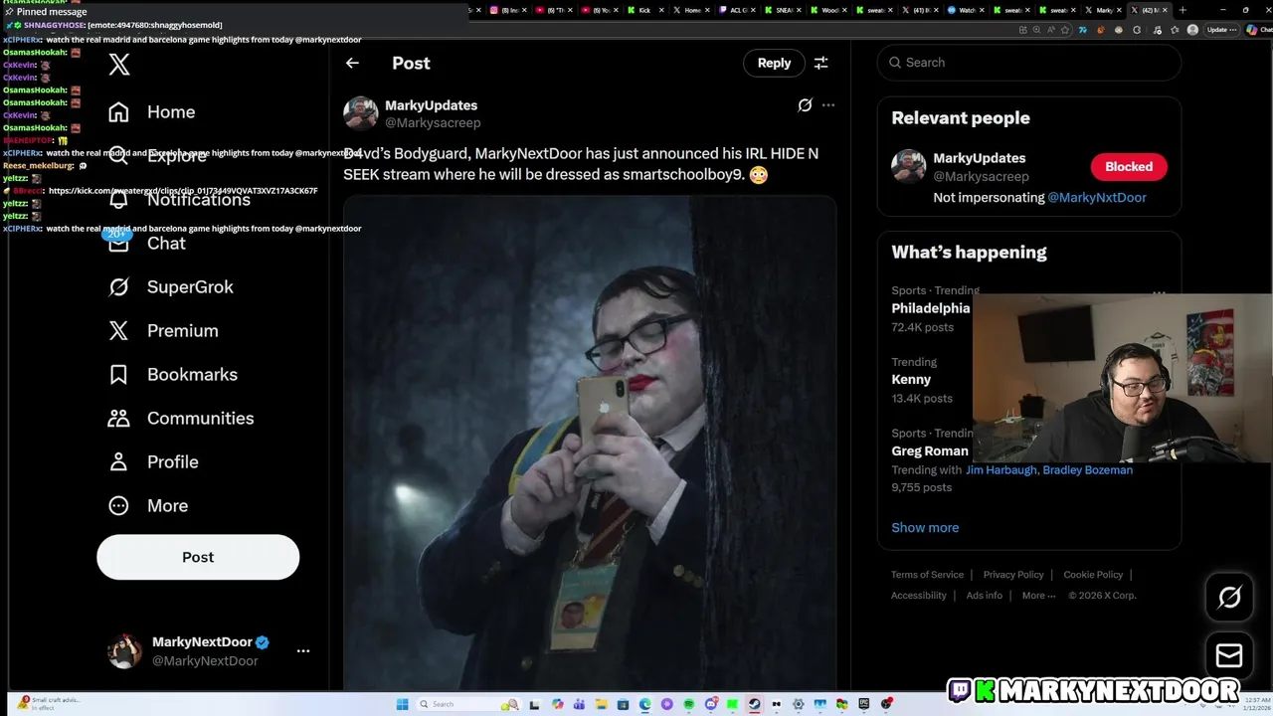Click the X logo in the sidebar
The height and width of the screenshot is (716, 1273).
(119, 65)
